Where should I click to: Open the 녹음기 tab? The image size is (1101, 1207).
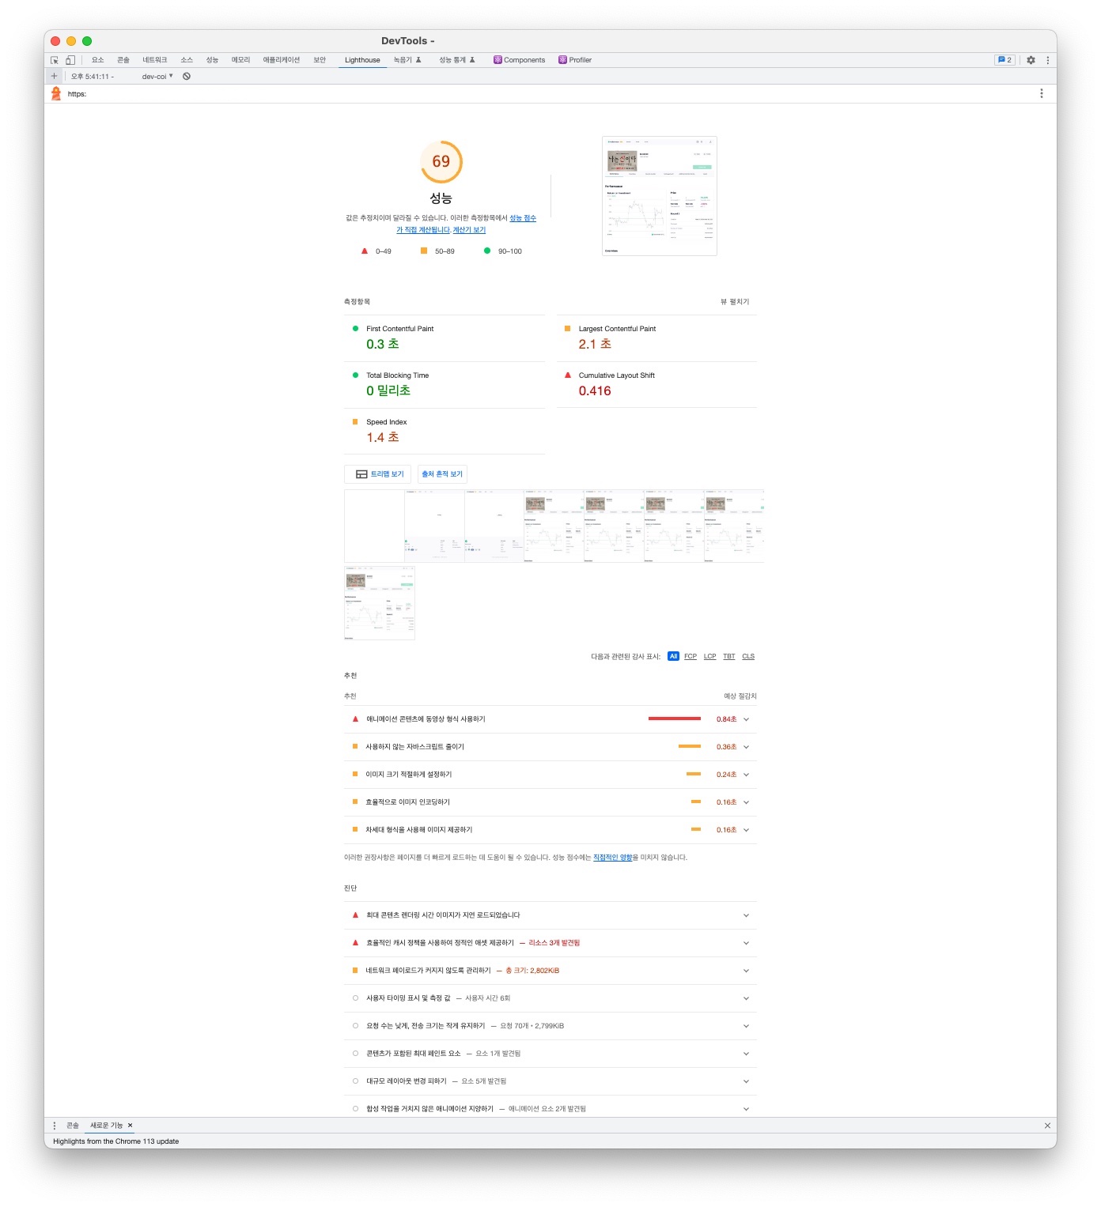(407, 60)
